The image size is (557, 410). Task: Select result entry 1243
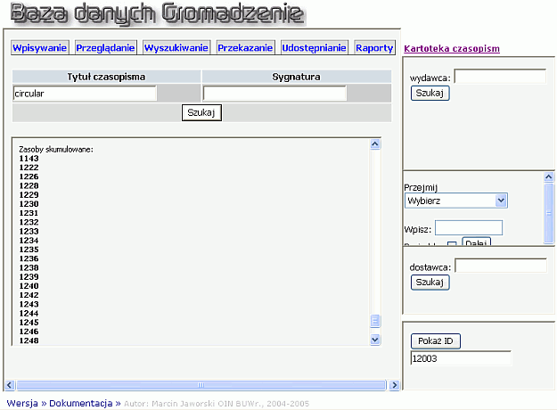pyautogui.click(x=29, y=304)
